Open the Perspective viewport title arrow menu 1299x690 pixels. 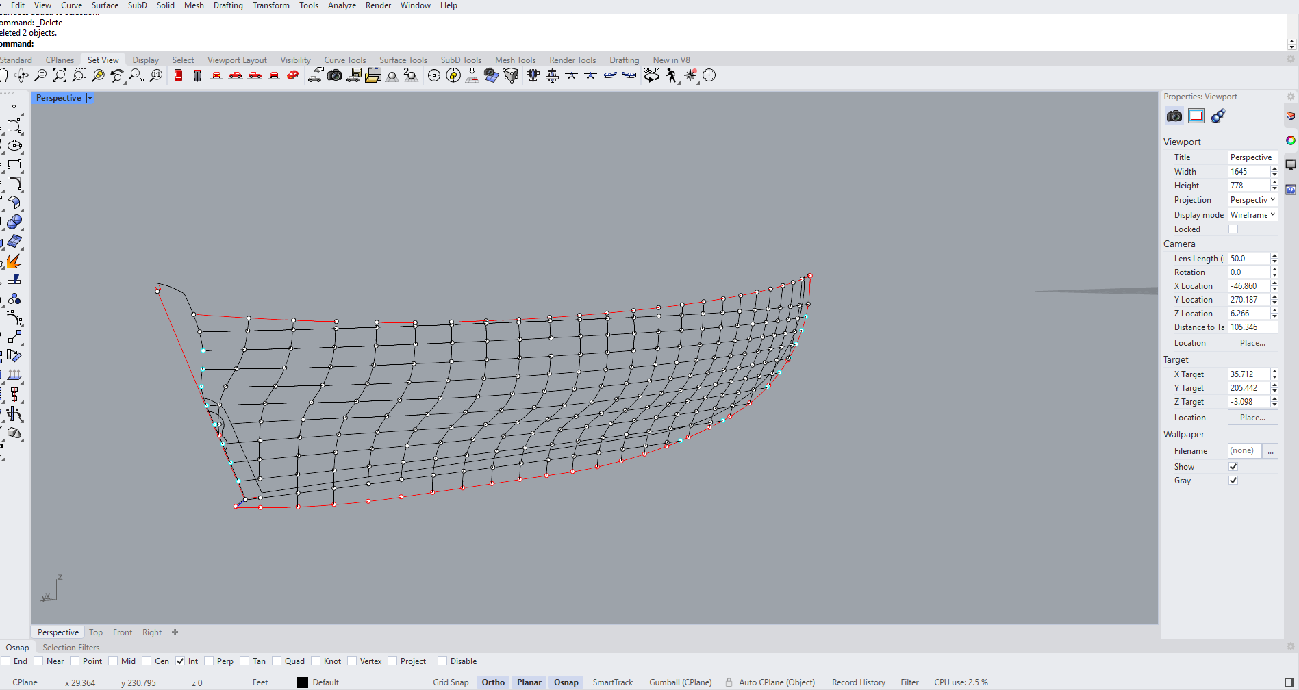pos(90,98)
